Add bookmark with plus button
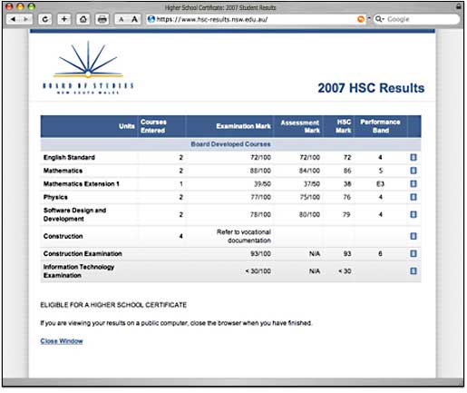The height and width of the screenshot is (393, 467). (64, 19)
